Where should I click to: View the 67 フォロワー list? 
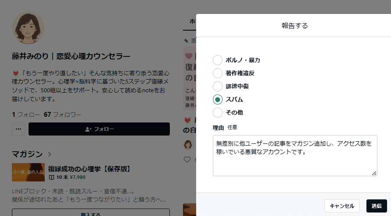(x=62, y=115)
